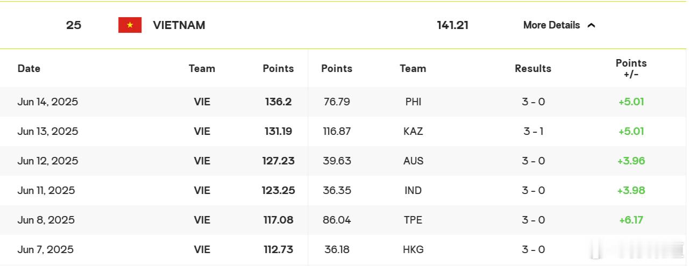This screenshot has height=266, width=690.
Task: Click the KAZ opponent team code
Action: pos(414,131)
